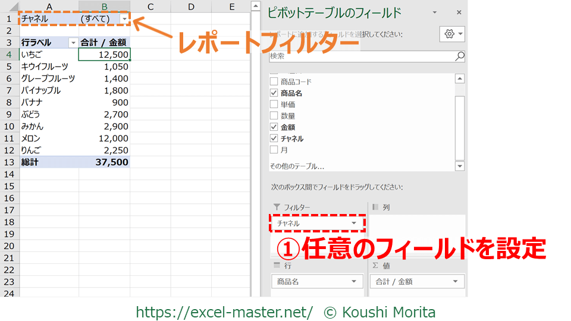Close the PivotTable Fields pane
The image size is (571, 321).
point(459,12)
